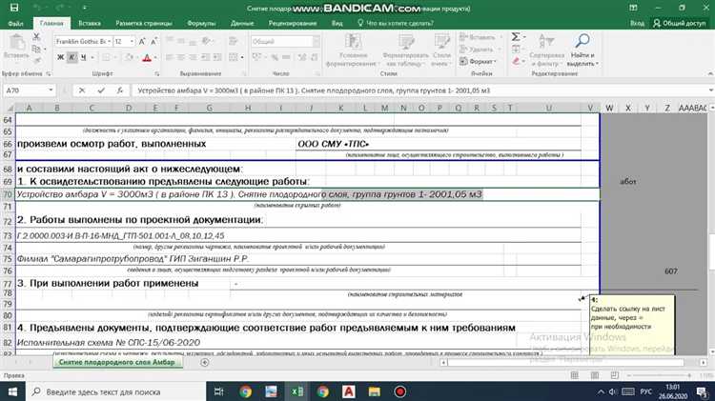Open the Name Box dropdown arrow
This screenshot has height=401, width=715.
[x=51, y=90]
